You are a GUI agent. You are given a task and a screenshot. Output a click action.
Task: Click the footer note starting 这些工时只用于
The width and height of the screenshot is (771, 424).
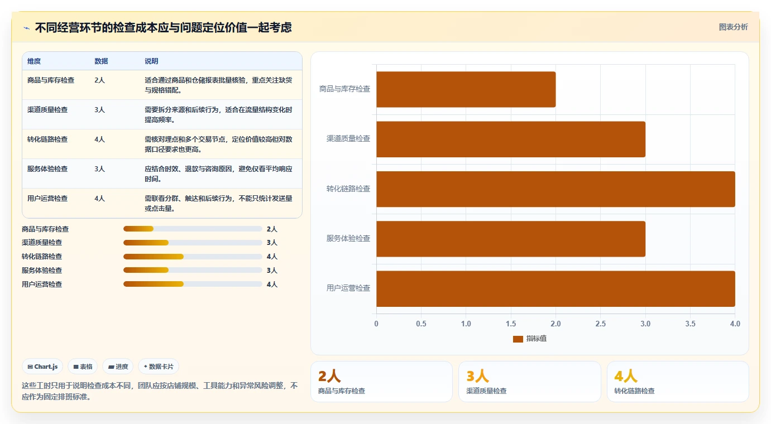[x=160, y=391]
